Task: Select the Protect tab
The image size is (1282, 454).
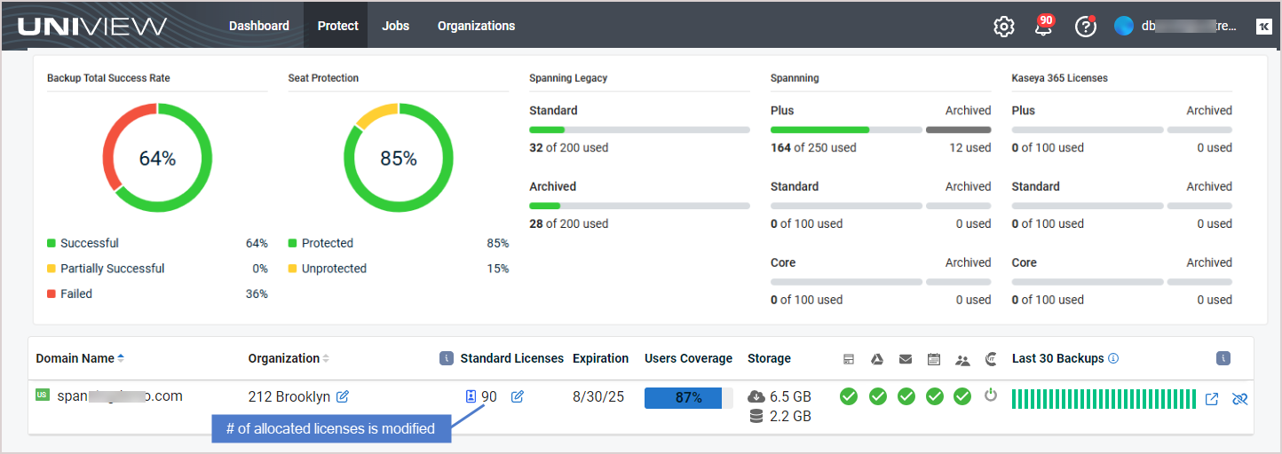Action: (x=337, y=26)
